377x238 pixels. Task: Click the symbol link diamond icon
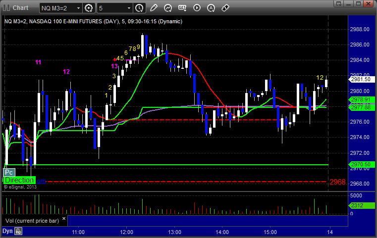225,8
